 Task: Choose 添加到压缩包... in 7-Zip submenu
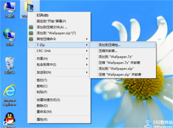123,45
